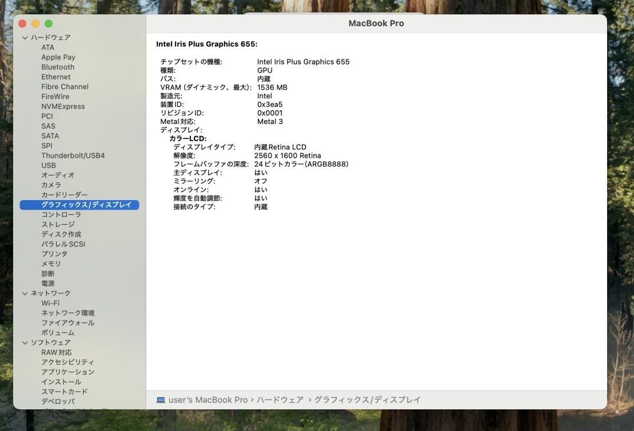
Task: Open the Thunderbolt/USB4 entry
Action: pos(73,155)
